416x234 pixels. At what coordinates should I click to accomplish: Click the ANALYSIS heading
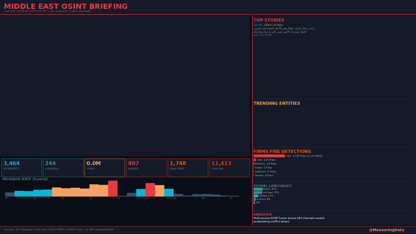262,215
